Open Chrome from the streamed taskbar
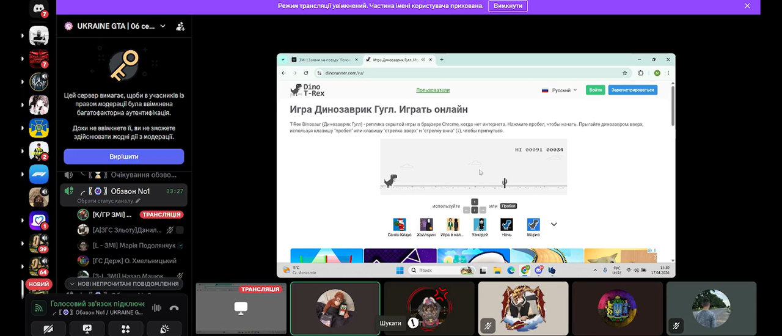Screen dimensions: 782x336 [x=525, y=270]
